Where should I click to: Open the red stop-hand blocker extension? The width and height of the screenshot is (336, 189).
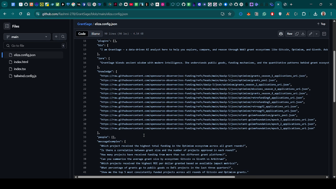[x=272, y=14]
